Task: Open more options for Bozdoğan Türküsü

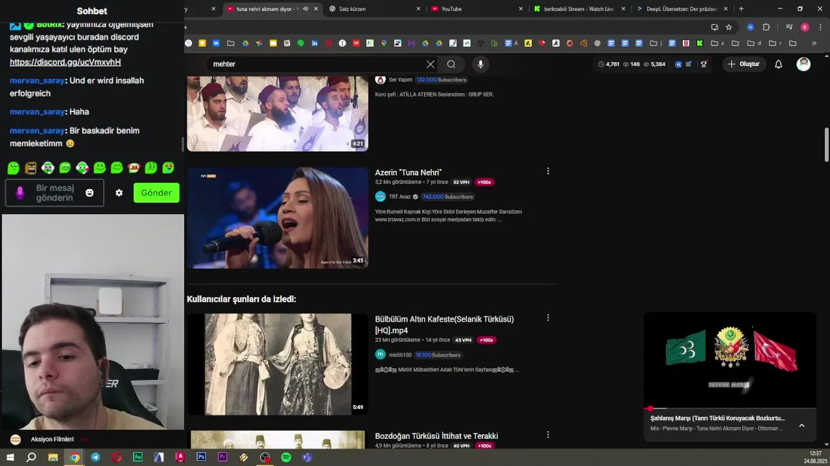Action: 548,435
